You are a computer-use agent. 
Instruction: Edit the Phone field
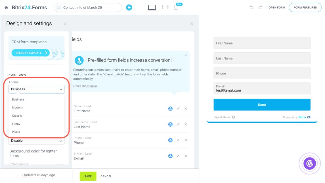(178, 140)
